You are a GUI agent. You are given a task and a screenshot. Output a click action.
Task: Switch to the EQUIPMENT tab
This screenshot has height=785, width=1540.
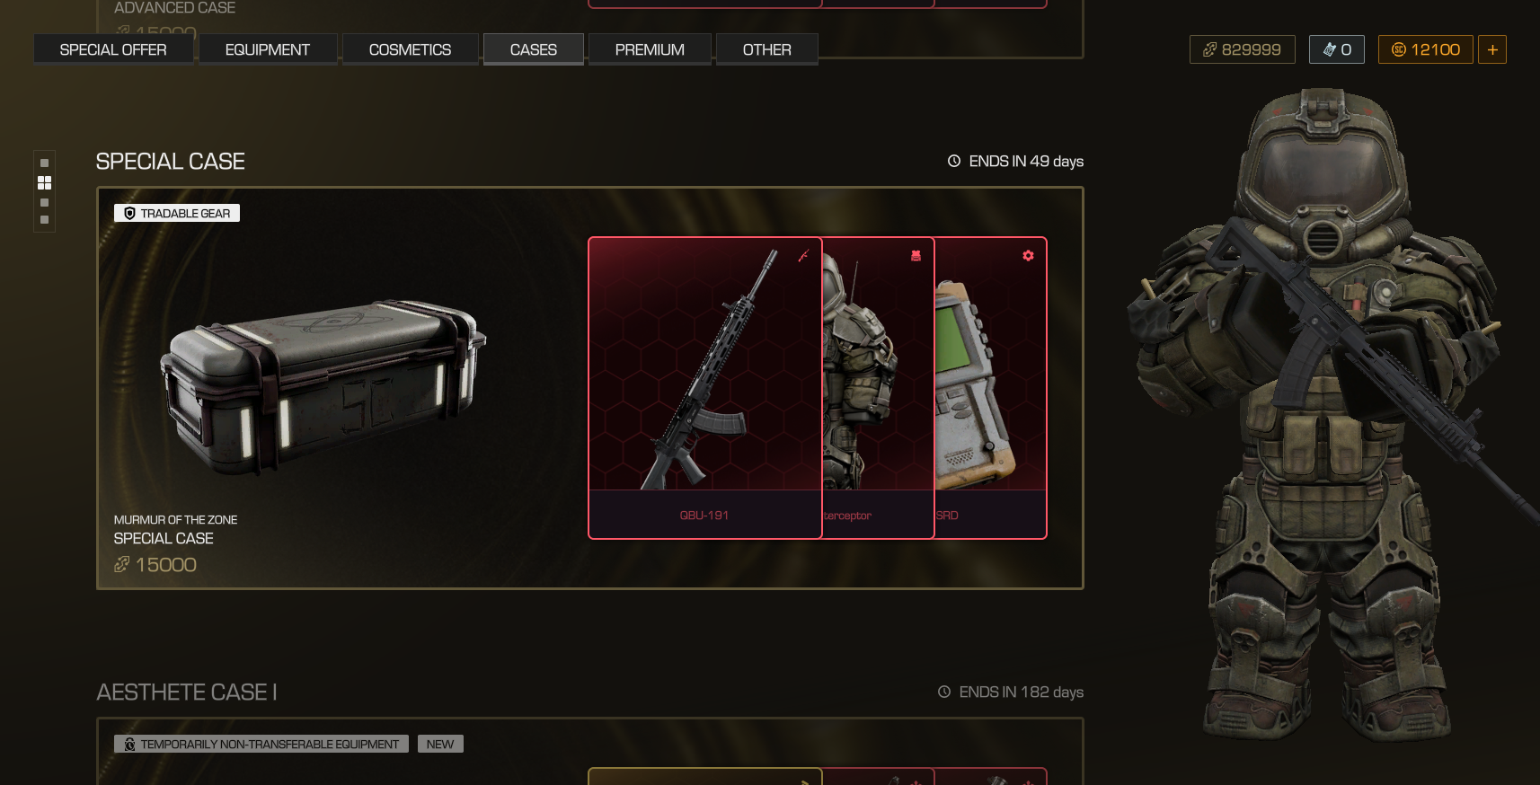point(268,49)
